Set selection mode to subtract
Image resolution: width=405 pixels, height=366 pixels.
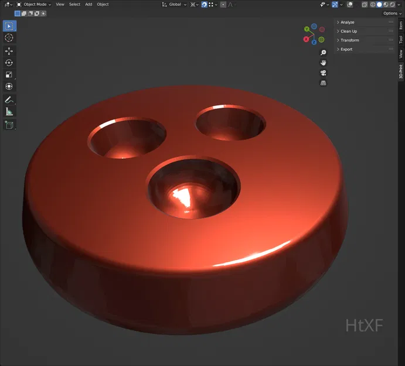point(30,13)
